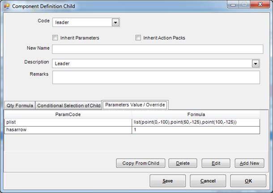Click Add New parameter button
Screen dimensions: 273x193
249,163
